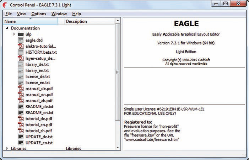The width and height of the screenshot is (249, 160).
Task: Click the UPDATE_en.txt file icon
Action: tap(21, 143)
